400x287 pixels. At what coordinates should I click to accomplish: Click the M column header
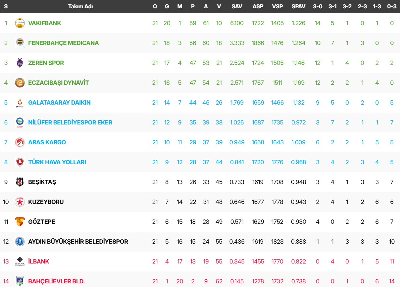[180, 7]
